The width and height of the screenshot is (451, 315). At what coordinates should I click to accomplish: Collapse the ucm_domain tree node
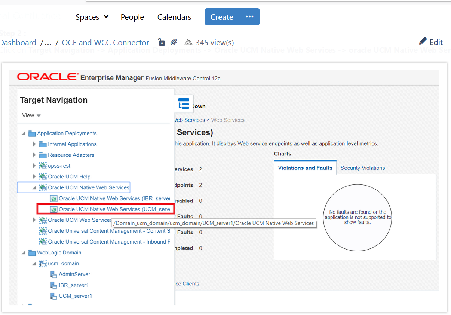(34, 264)
